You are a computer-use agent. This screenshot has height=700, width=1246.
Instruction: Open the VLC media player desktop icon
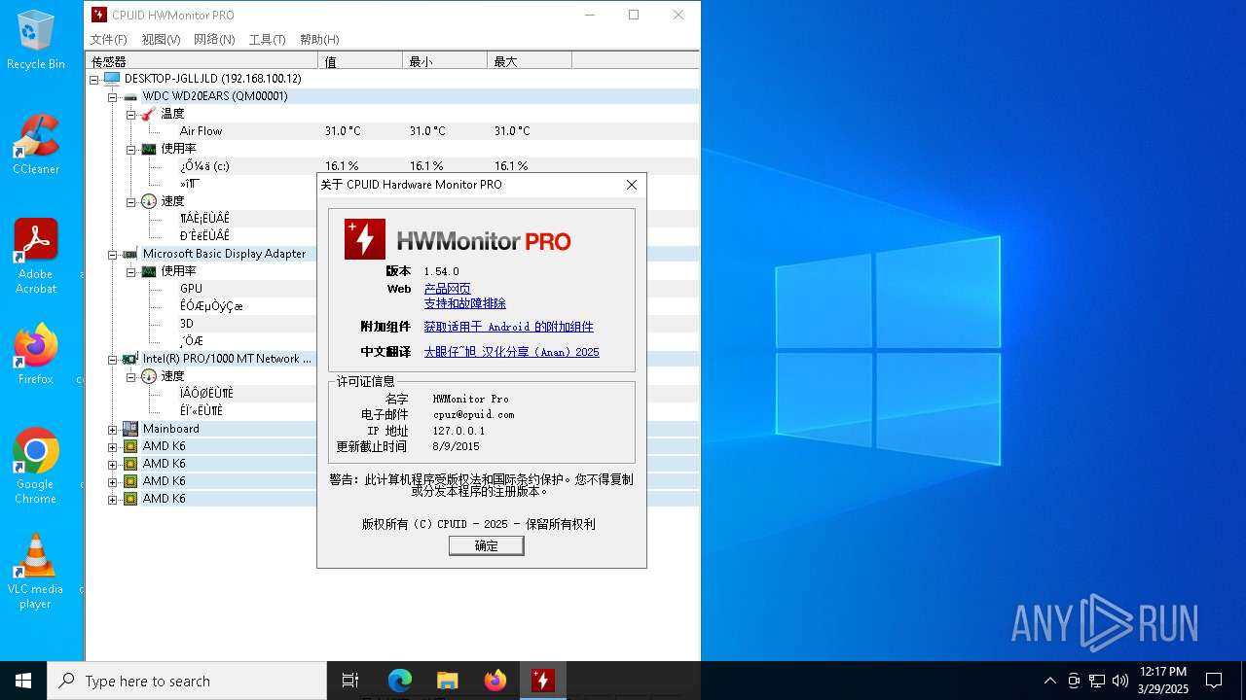coord(36,571)
